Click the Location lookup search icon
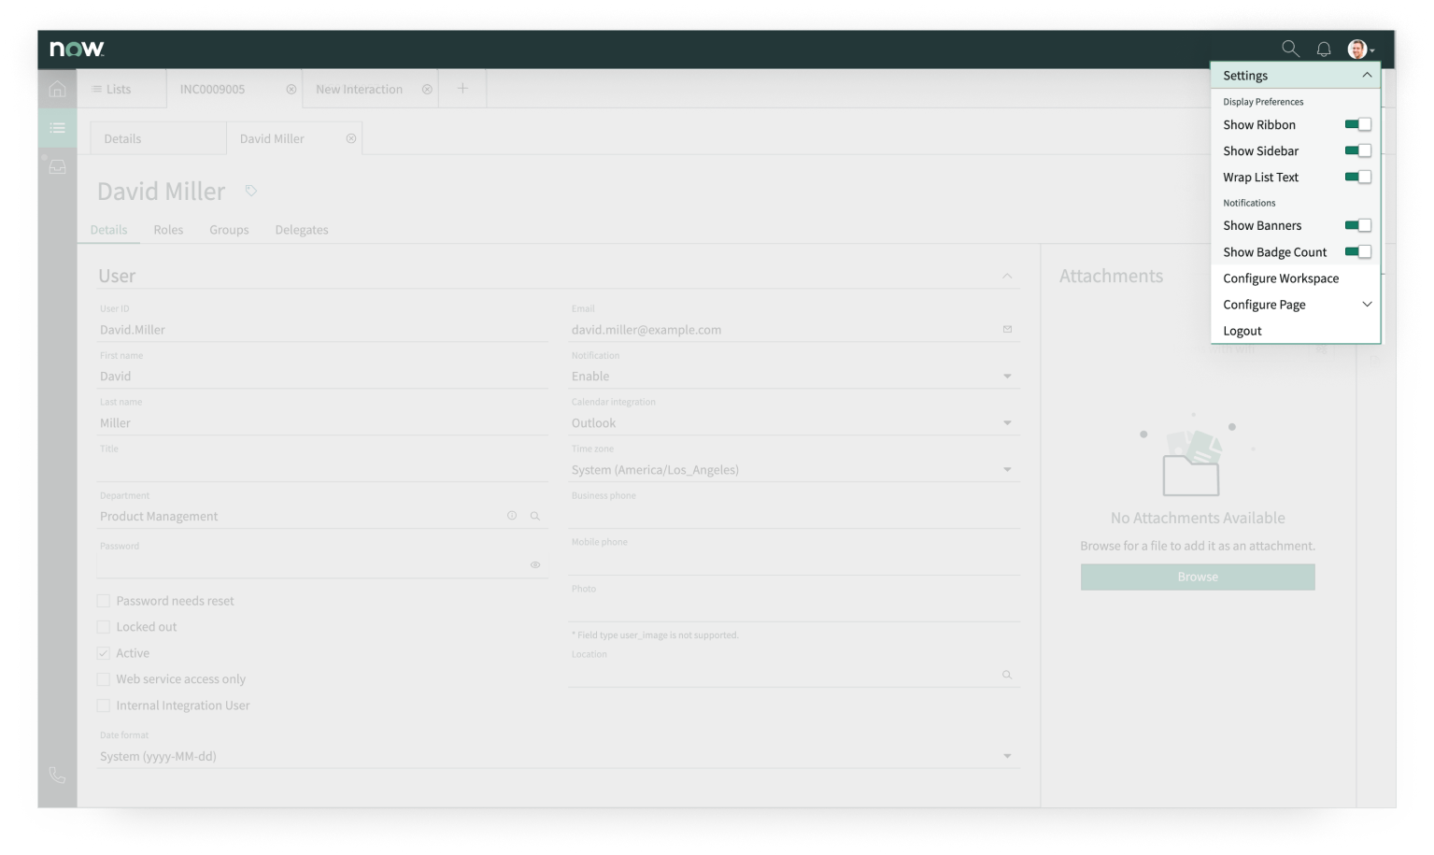This screenshot has height=855, width=1434. tap(1007, 675)
